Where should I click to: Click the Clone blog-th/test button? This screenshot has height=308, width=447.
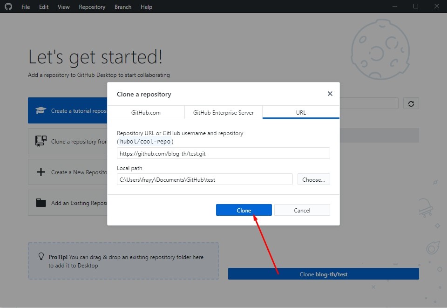click(323, 274)
